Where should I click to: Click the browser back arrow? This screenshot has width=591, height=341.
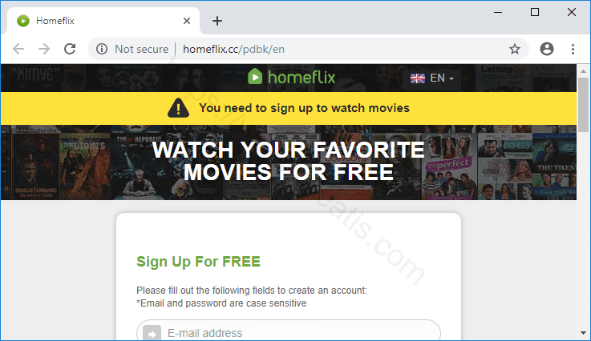click(x=18, y=49)
